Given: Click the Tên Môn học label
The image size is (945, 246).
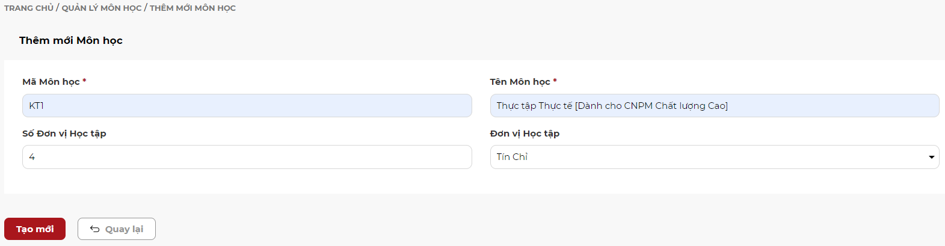Looking at the screenshot, I should [x=520, y=82].
